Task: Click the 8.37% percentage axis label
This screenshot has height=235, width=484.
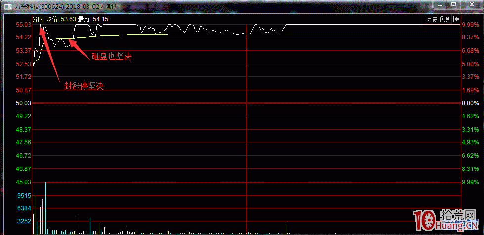Action: [x=470, y=37]
